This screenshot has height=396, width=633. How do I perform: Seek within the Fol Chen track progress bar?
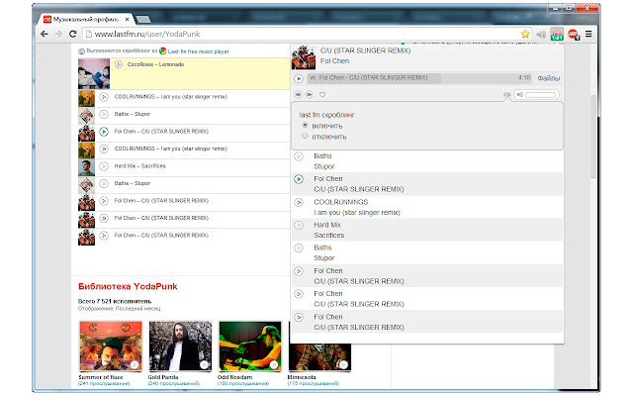coord(419,78)
